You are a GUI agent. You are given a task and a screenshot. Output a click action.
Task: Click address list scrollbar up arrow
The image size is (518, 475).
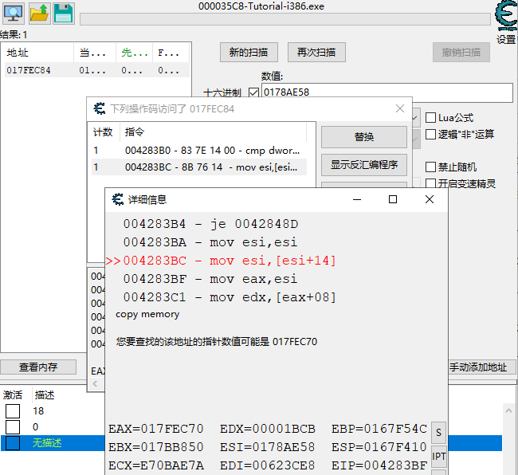pyautogui.click(x=508, y=410)
